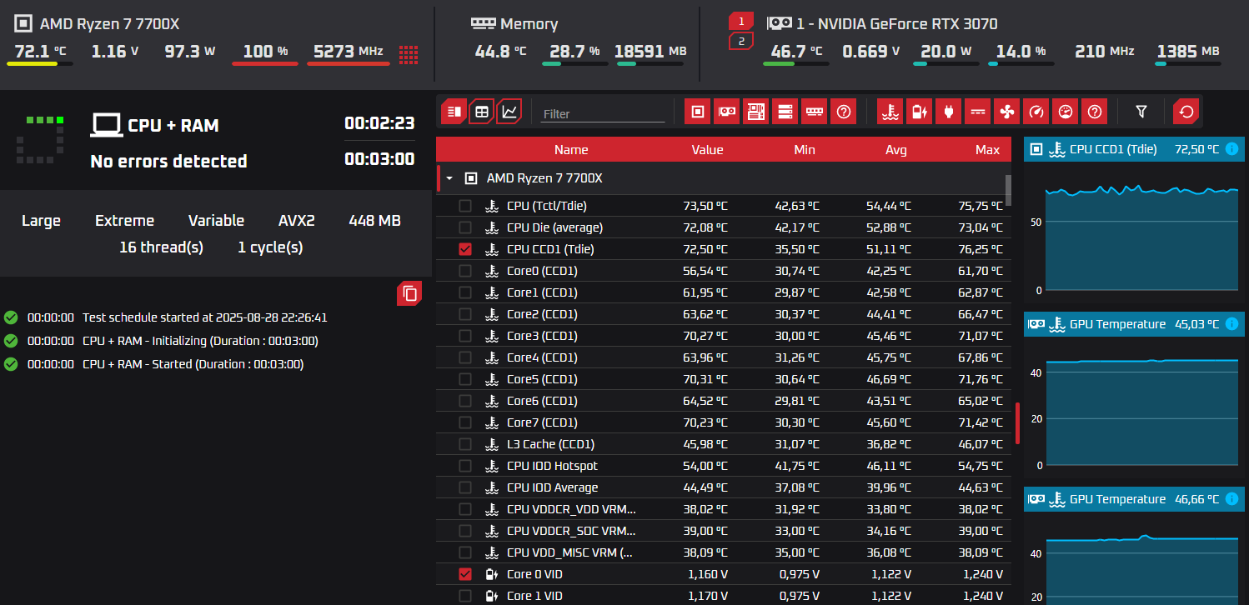Click the 'No errors detected' status text
Screen dimensions: 1249x605
168,161
